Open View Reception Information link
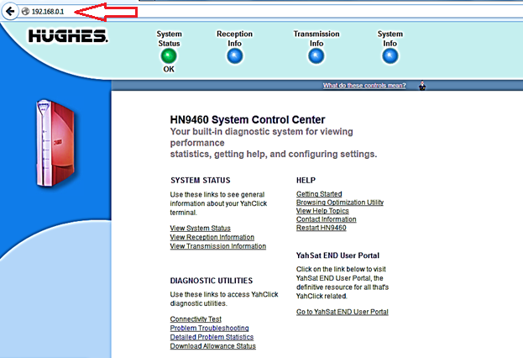The image size is (523, 358). [212, 237]
